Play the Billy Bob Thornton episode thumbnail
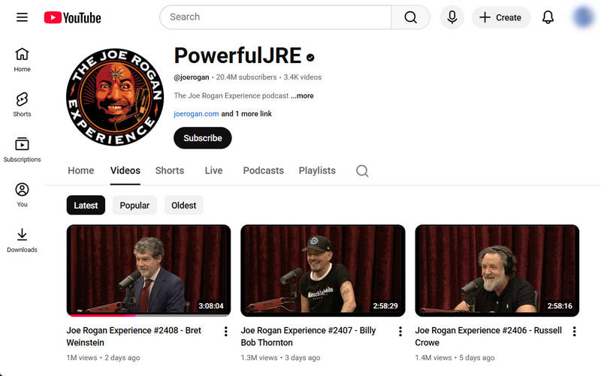Viewport: 601px width, 376px height. (323, 270)
